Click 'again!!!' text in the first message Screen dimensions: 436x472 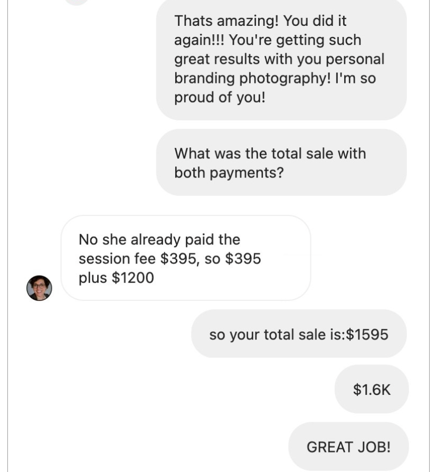[196, 40]
